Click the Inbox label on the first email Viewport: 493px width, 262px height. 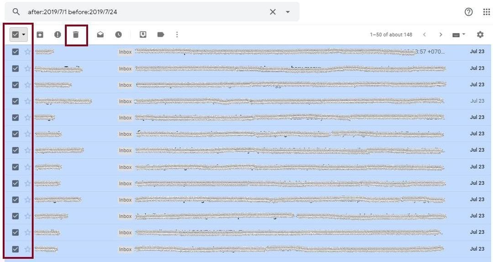coord(125,52)
